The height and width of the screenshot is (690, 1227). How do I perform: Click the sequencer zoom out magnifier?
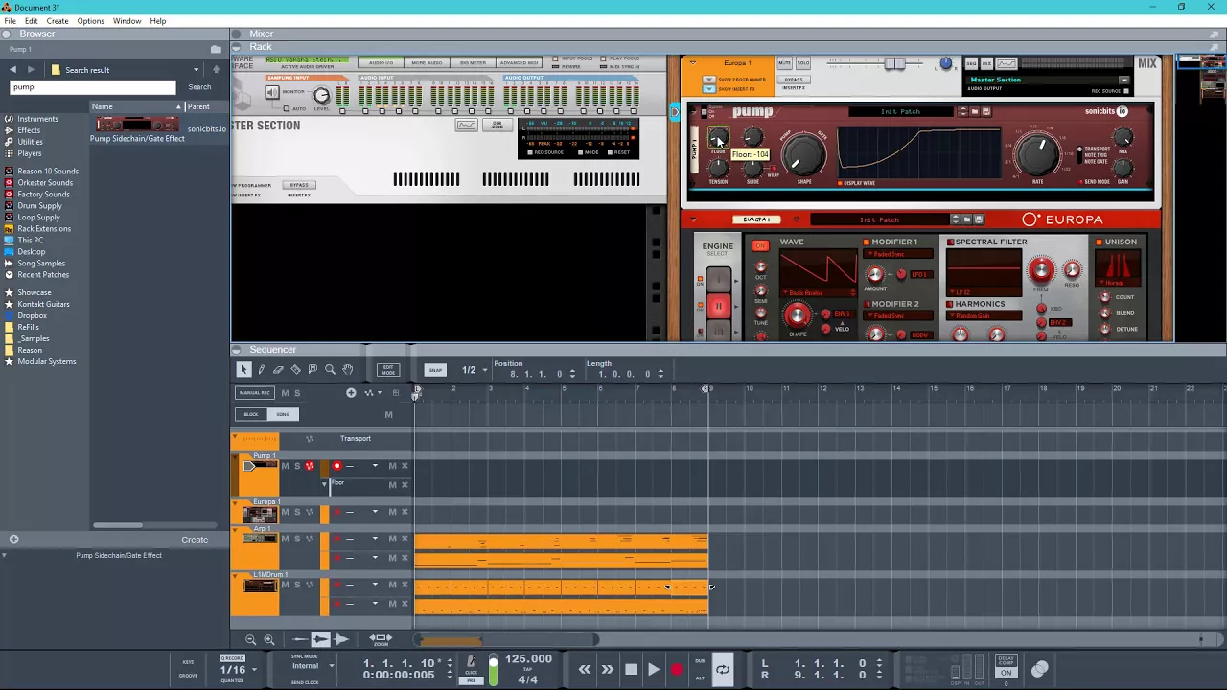click(x=251, y=639)
